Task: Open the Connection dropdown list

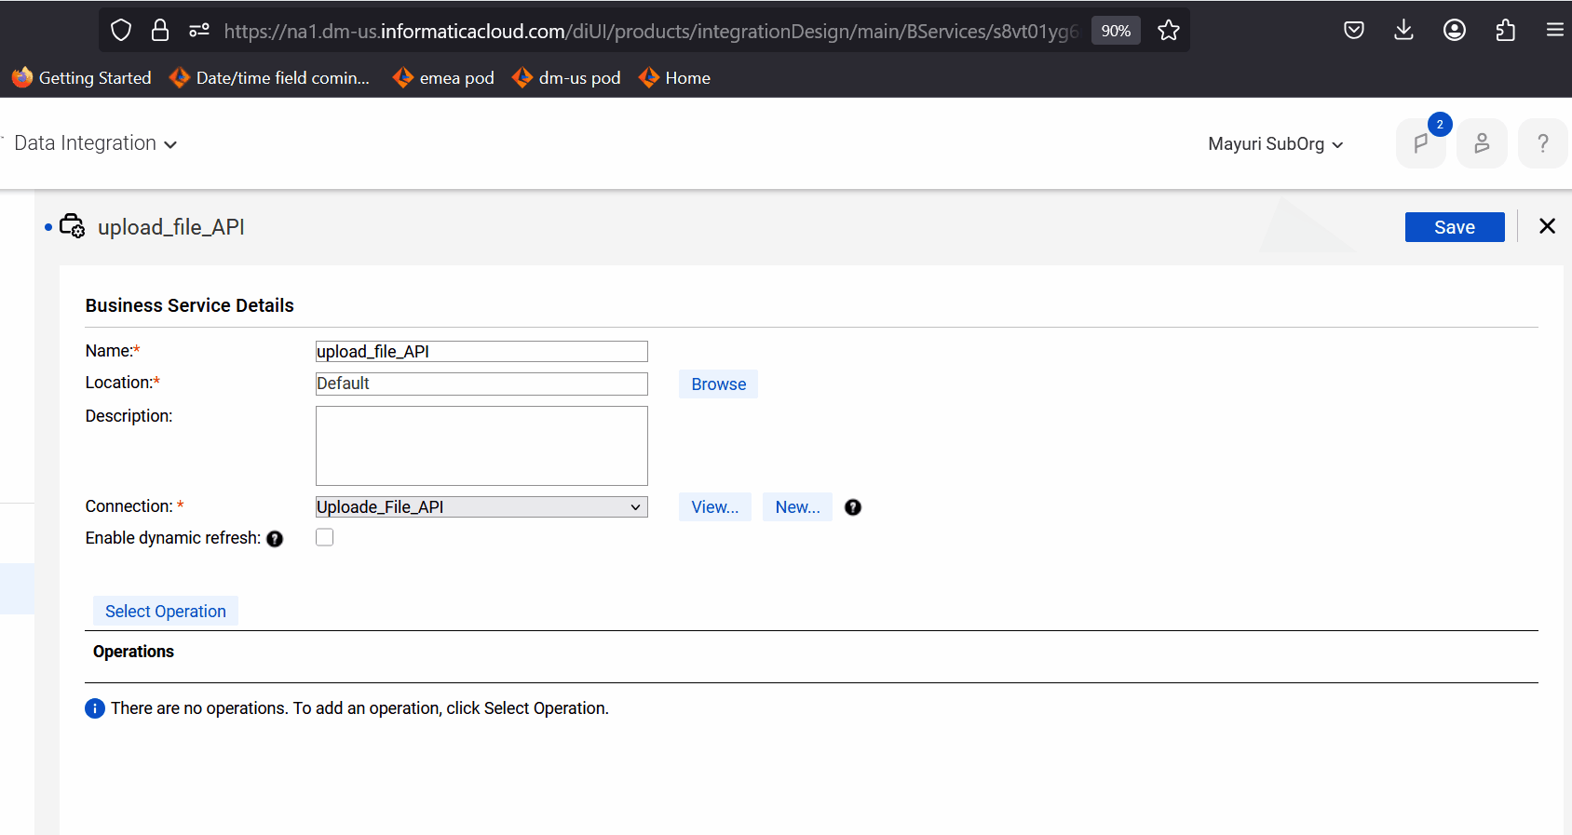Action: pos(481,507)
